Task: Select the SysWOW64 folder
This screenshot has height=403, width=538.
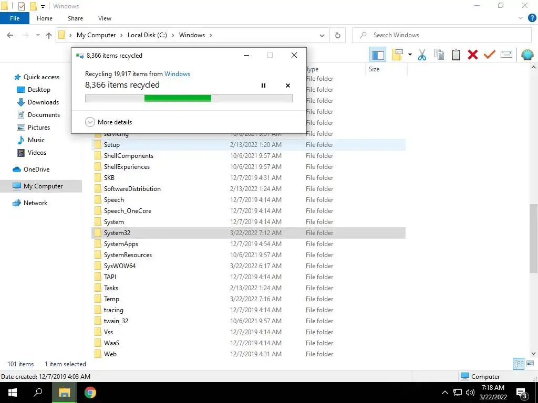Action: pos(120,266)
